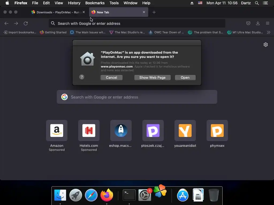The width and height of the screenshot is (274, 205).
Task: Click the Mon Apr 11 10:56 clock
Action: pyautogui.click(x=222, y=3)
